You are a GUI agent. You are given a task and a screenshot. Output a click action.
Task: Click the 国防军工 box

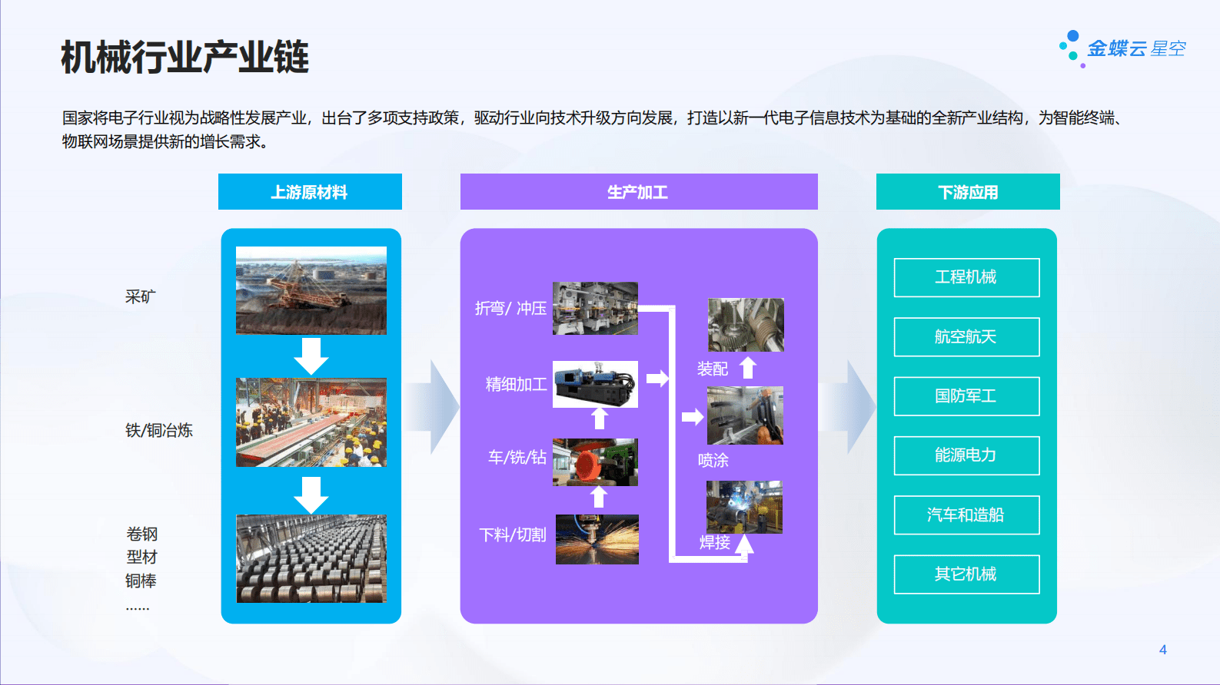966,396
